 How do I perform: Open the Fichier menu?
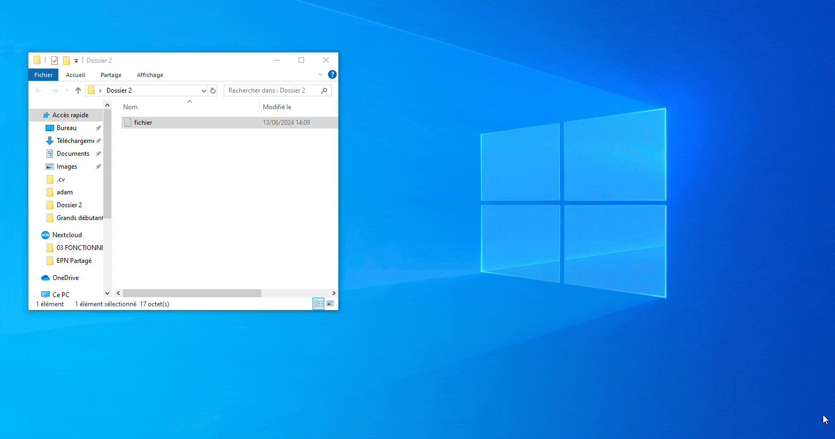(43, 75)
